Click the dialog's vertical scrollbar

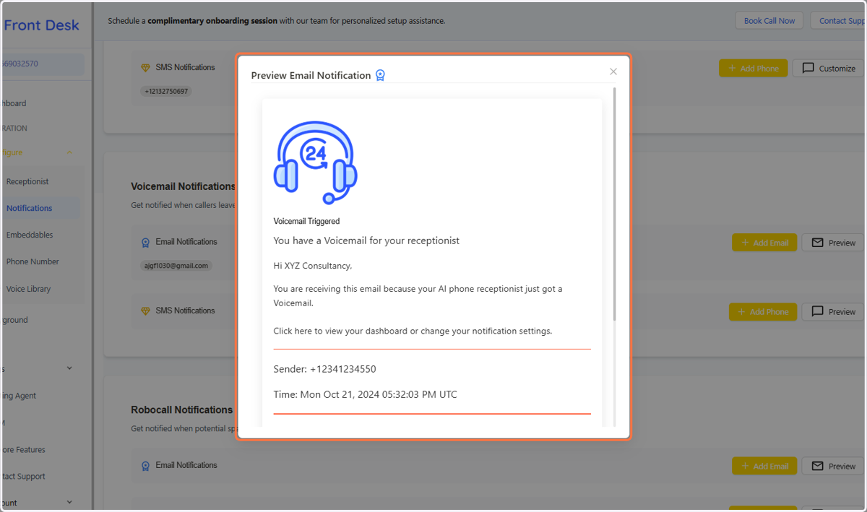[x=615, y=204]
